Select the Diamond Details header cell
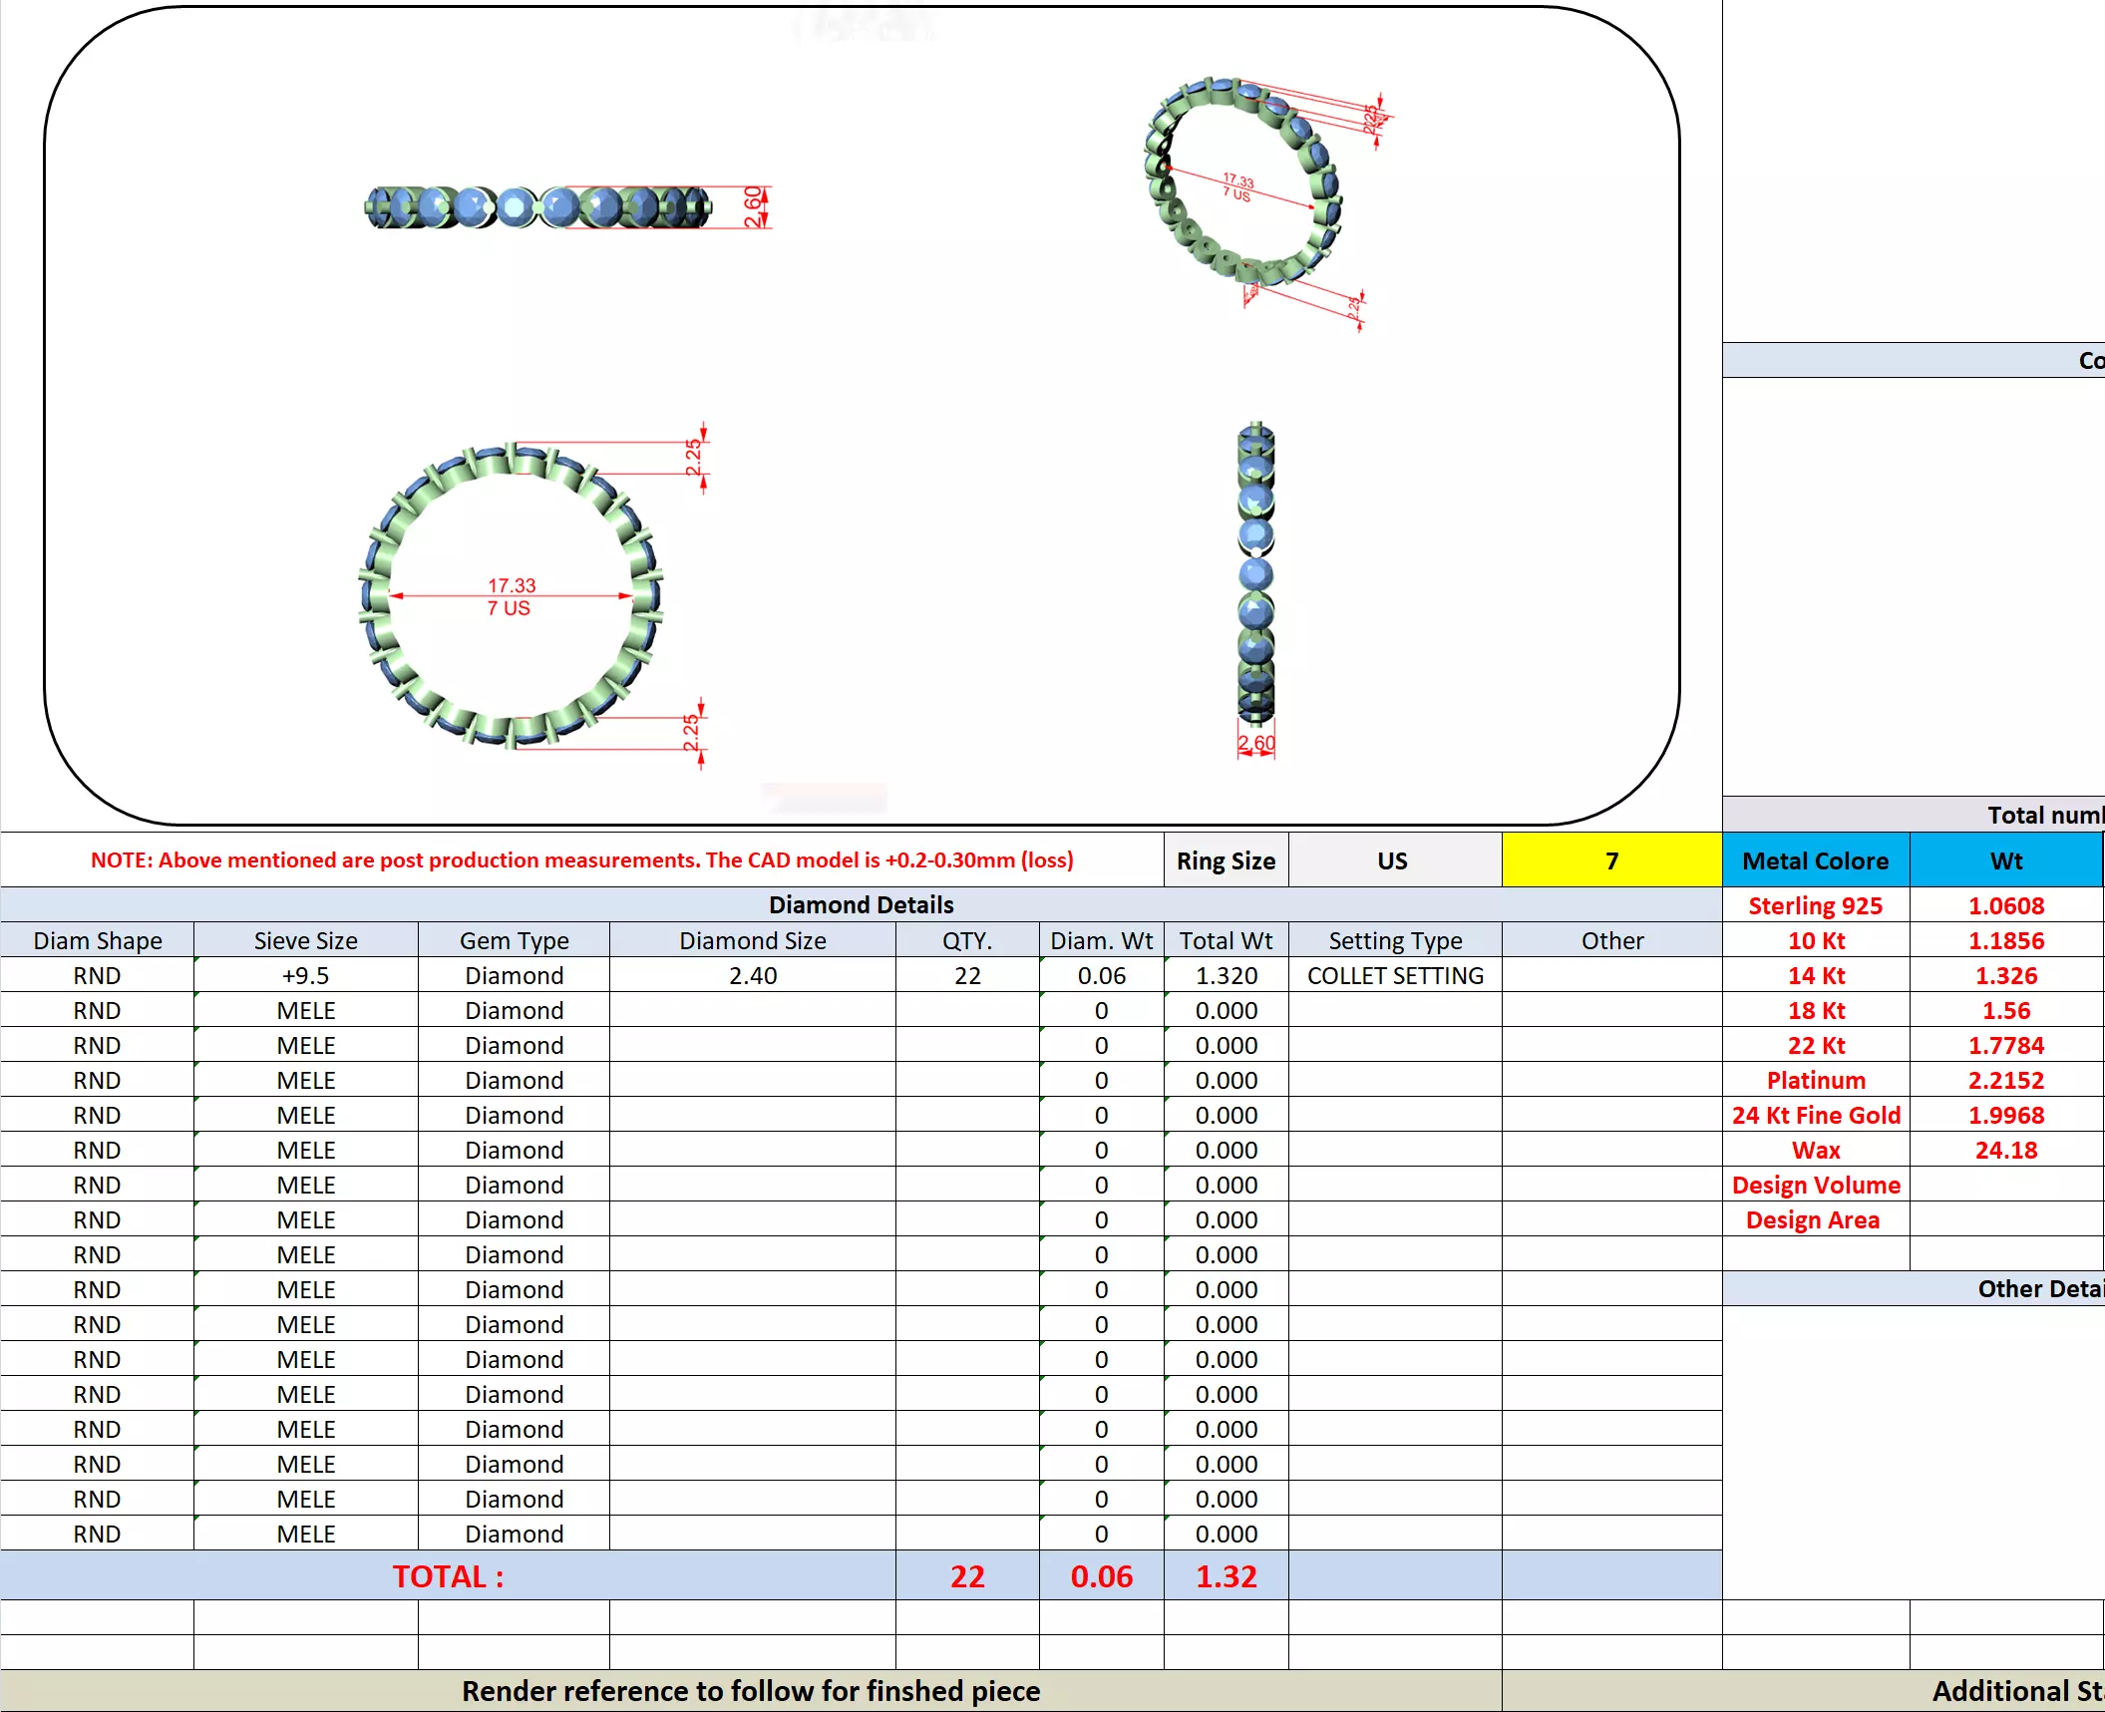Screen dimensions: 2105x1712 (x=861, y=904)
